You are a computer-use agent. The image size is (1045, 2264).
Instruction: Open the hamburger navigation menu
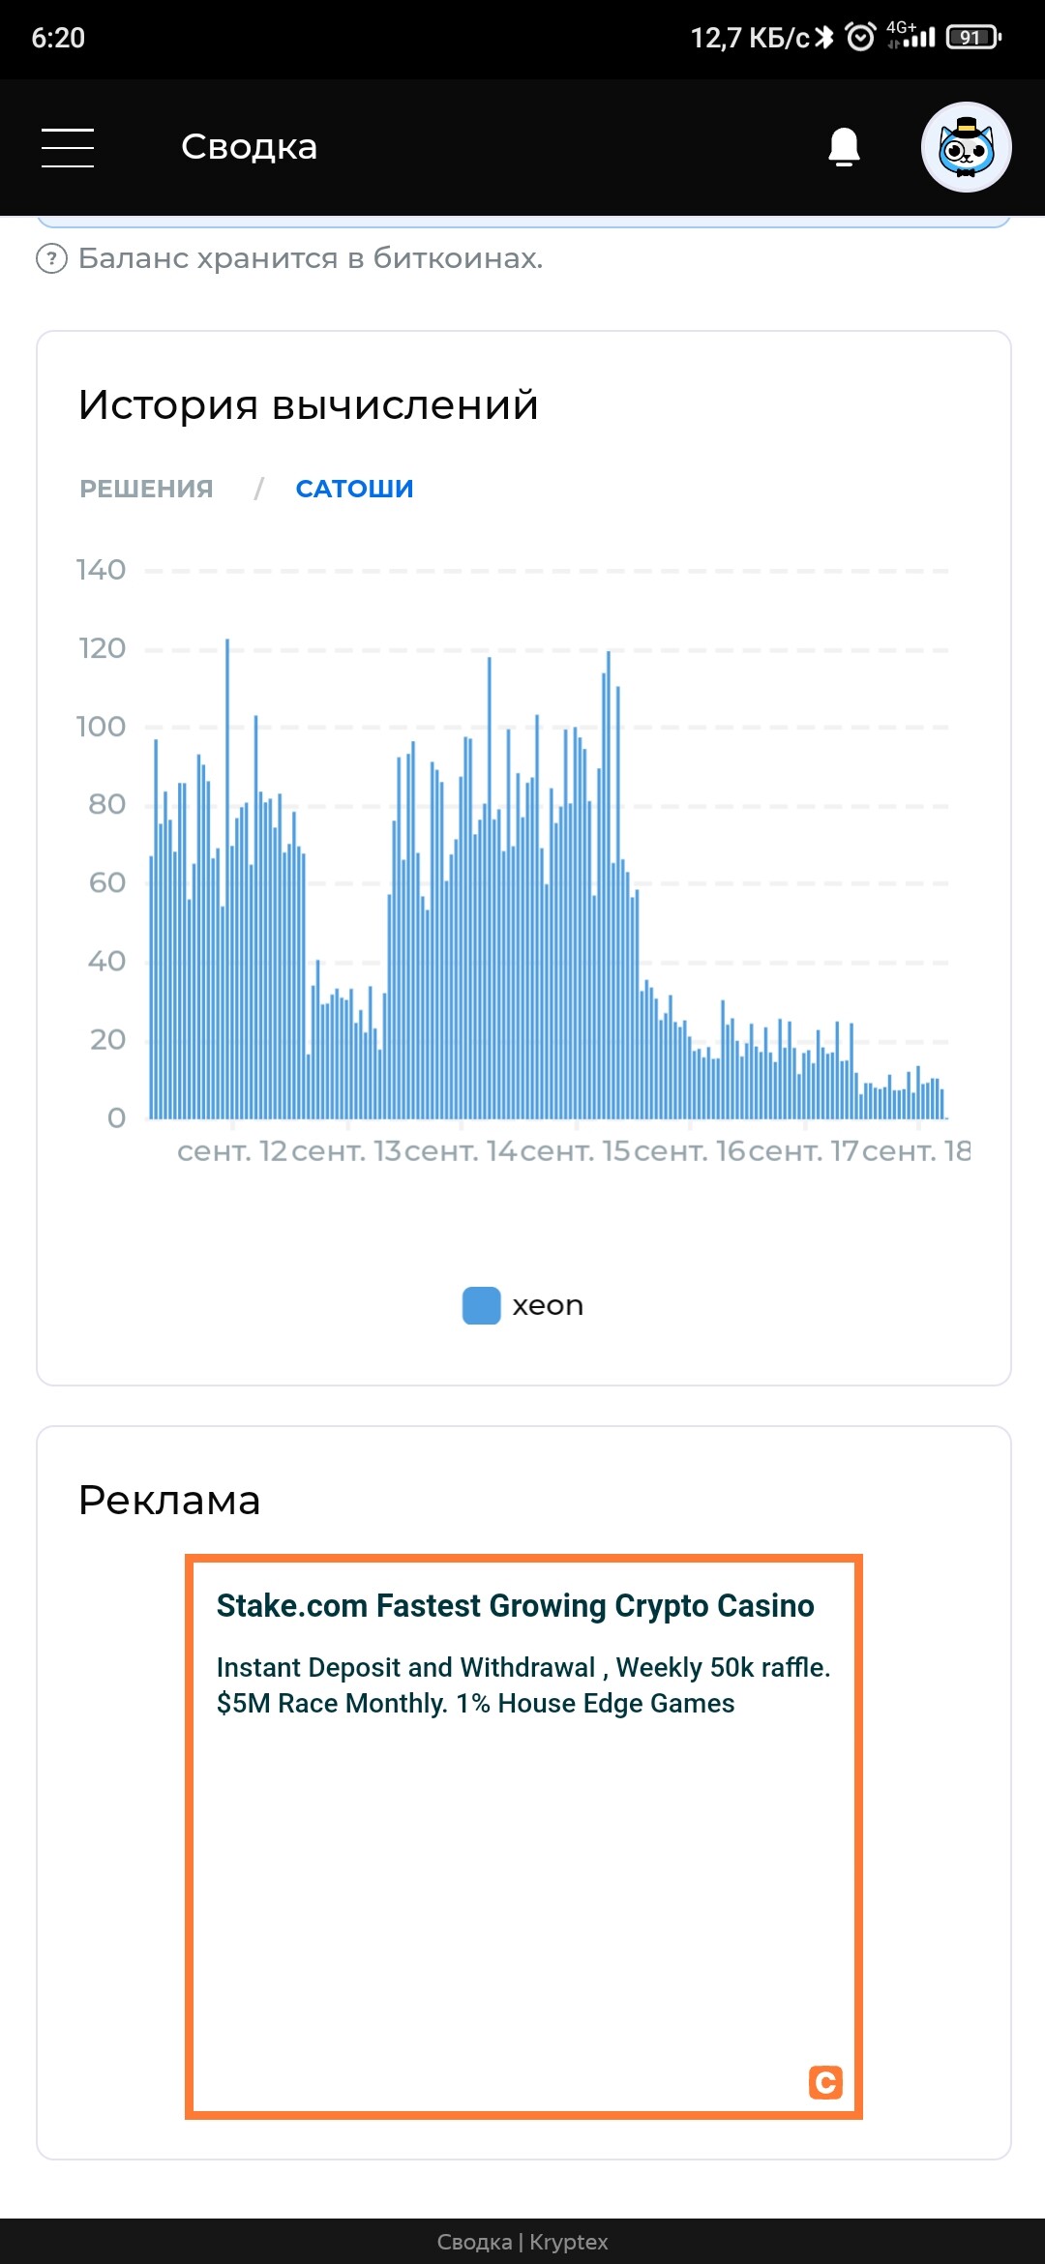click(x=68, y=147)
